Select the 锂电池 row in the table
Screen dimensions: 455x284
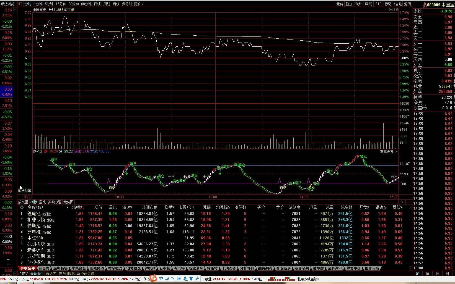click(213, 214)
